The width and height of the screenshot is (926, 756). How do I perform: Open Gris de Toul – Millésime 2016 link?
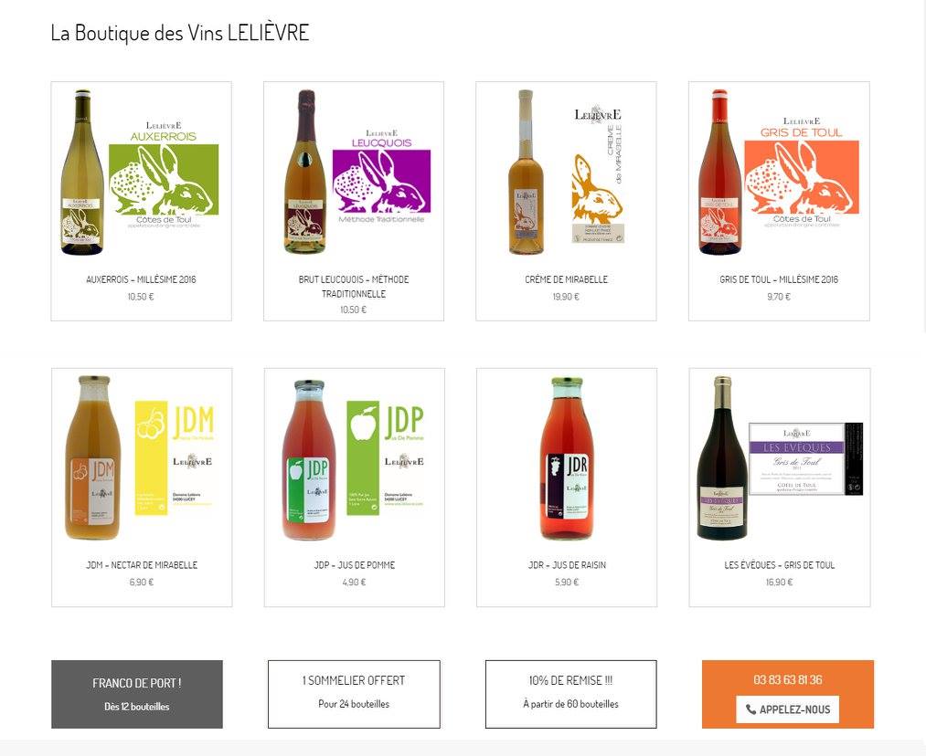click(779, 279)
